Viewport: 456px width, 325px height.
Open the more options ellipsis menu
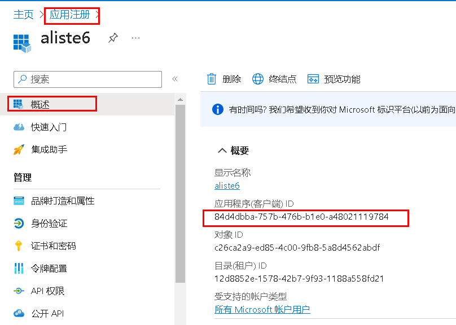coord(135,38)
